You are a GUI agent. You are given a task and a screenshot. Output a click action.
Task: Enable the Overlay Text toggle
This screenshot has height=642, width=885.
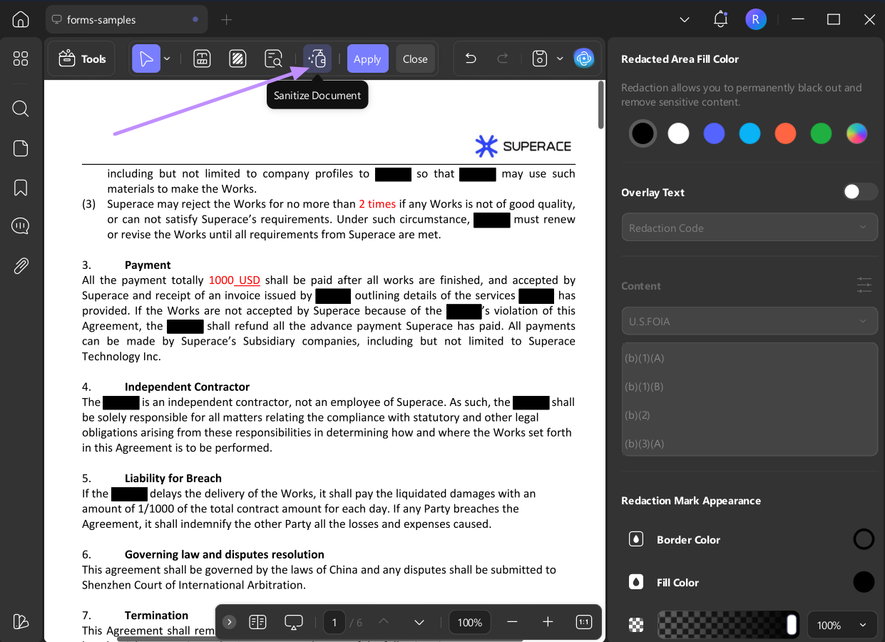859,191
